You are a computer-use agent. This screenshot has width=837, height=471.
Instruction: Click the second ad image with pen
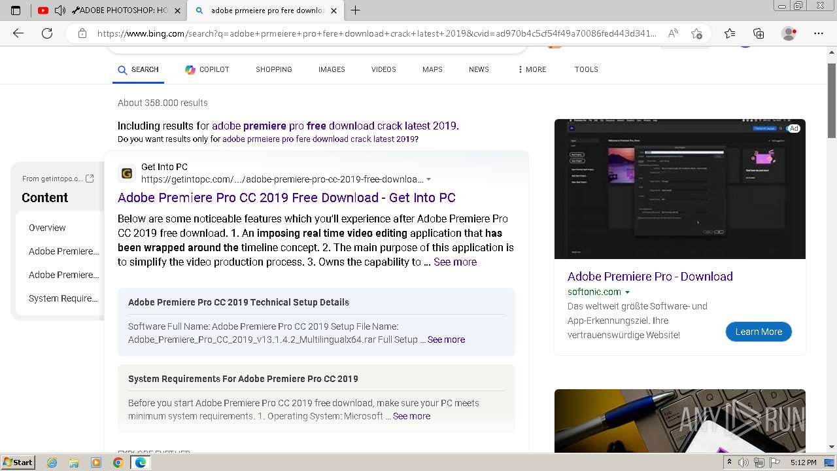pos(680,421)
